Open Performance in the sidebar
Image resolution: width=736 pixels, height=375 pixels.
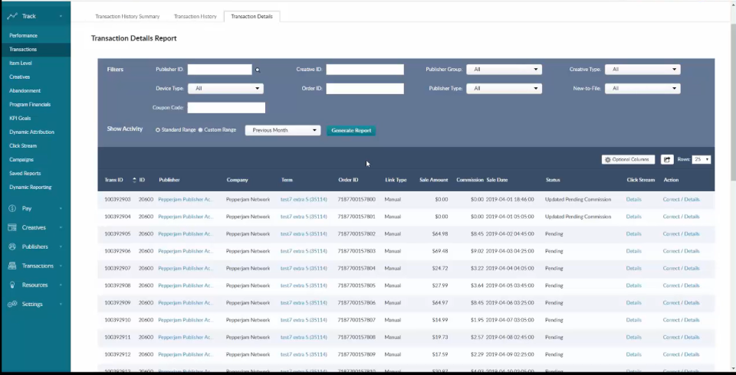pyautogui.click(x=24, y=36)
